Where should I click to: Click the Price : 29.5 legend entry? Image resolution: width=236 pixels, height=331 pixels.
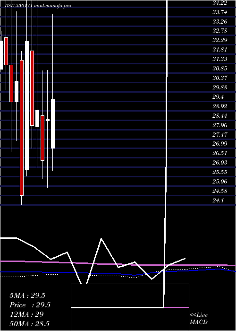coord(30,305)
